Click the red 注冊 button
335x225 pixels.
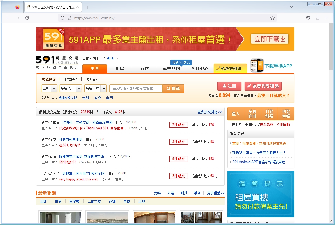click(229, 86)
